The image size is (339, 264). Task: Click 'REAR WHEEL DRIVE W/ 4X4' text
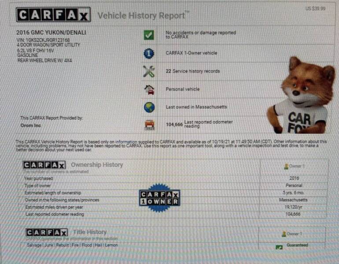click(x=44, y=60)
